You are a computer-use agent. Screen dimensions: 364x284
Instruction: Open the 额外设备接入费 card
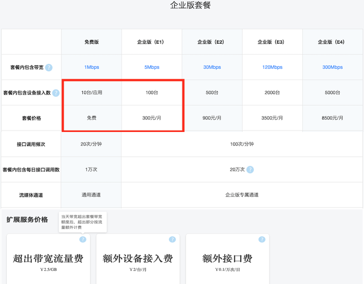click(138, 259)
